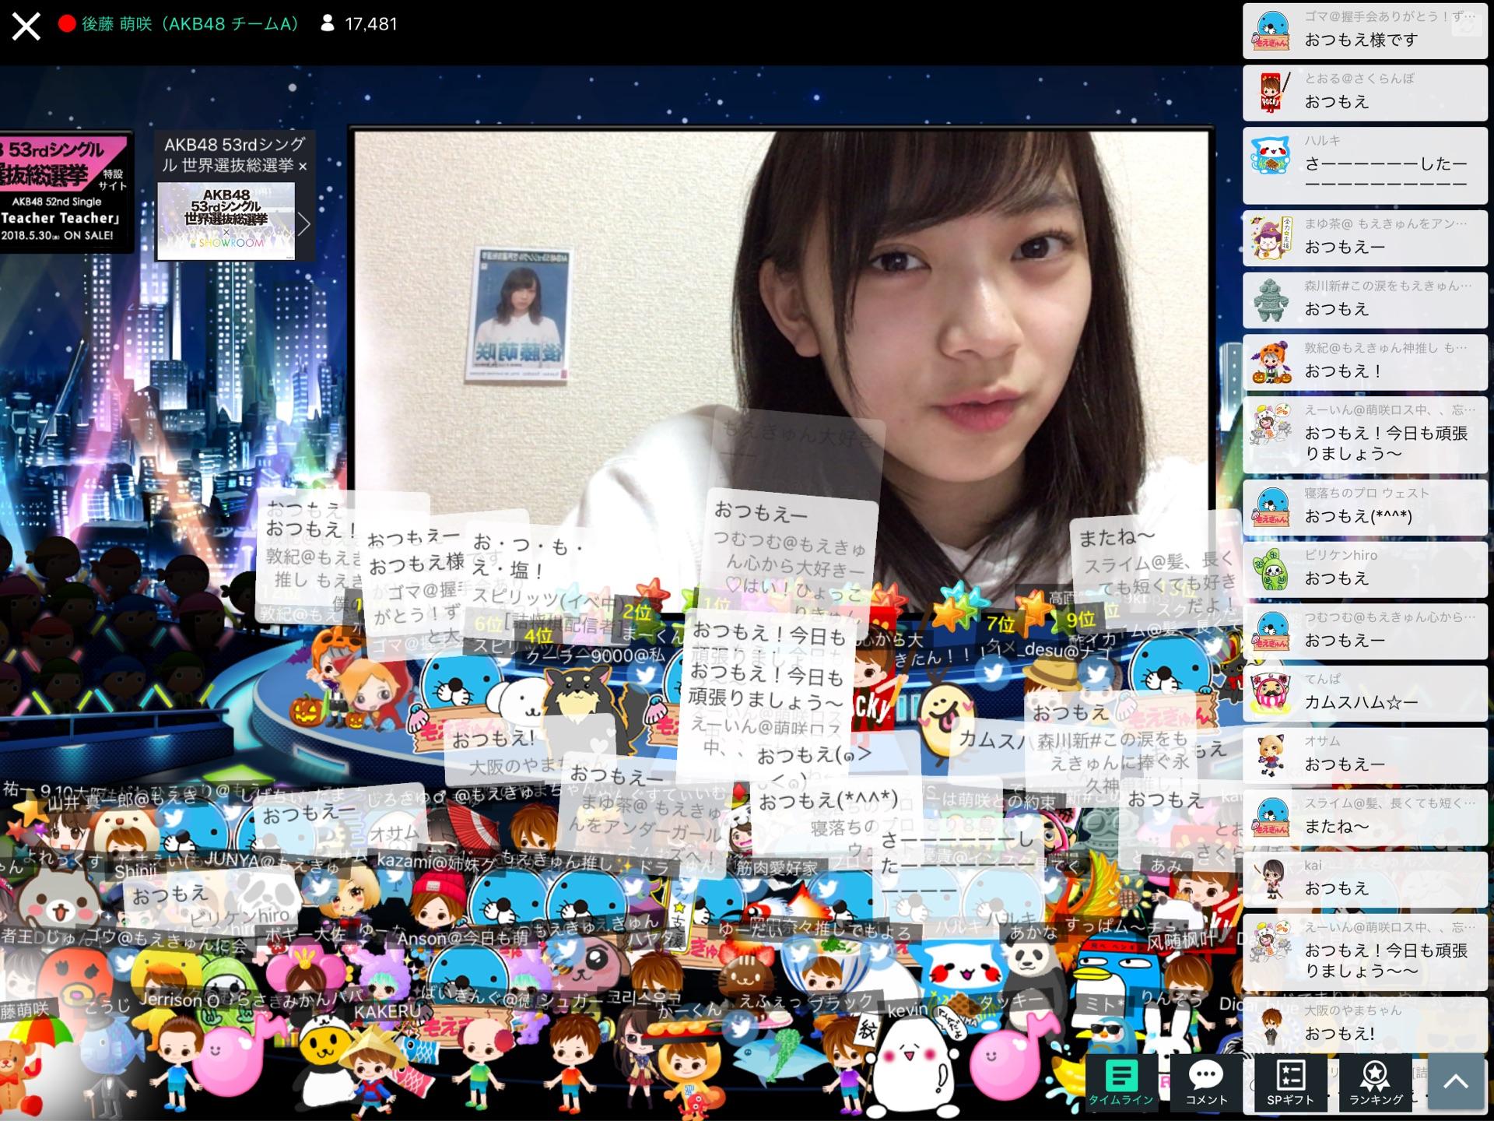The height and width of the screenshot is (1121, 1494).
Task: Open AKB48 53rd single SHOWROOM banner thumbnail
Action: [226, 220]
